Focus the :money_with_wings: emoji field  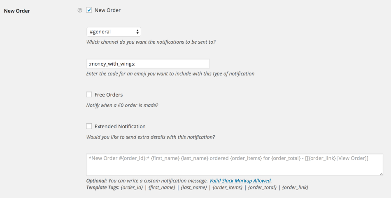point(148,64)
